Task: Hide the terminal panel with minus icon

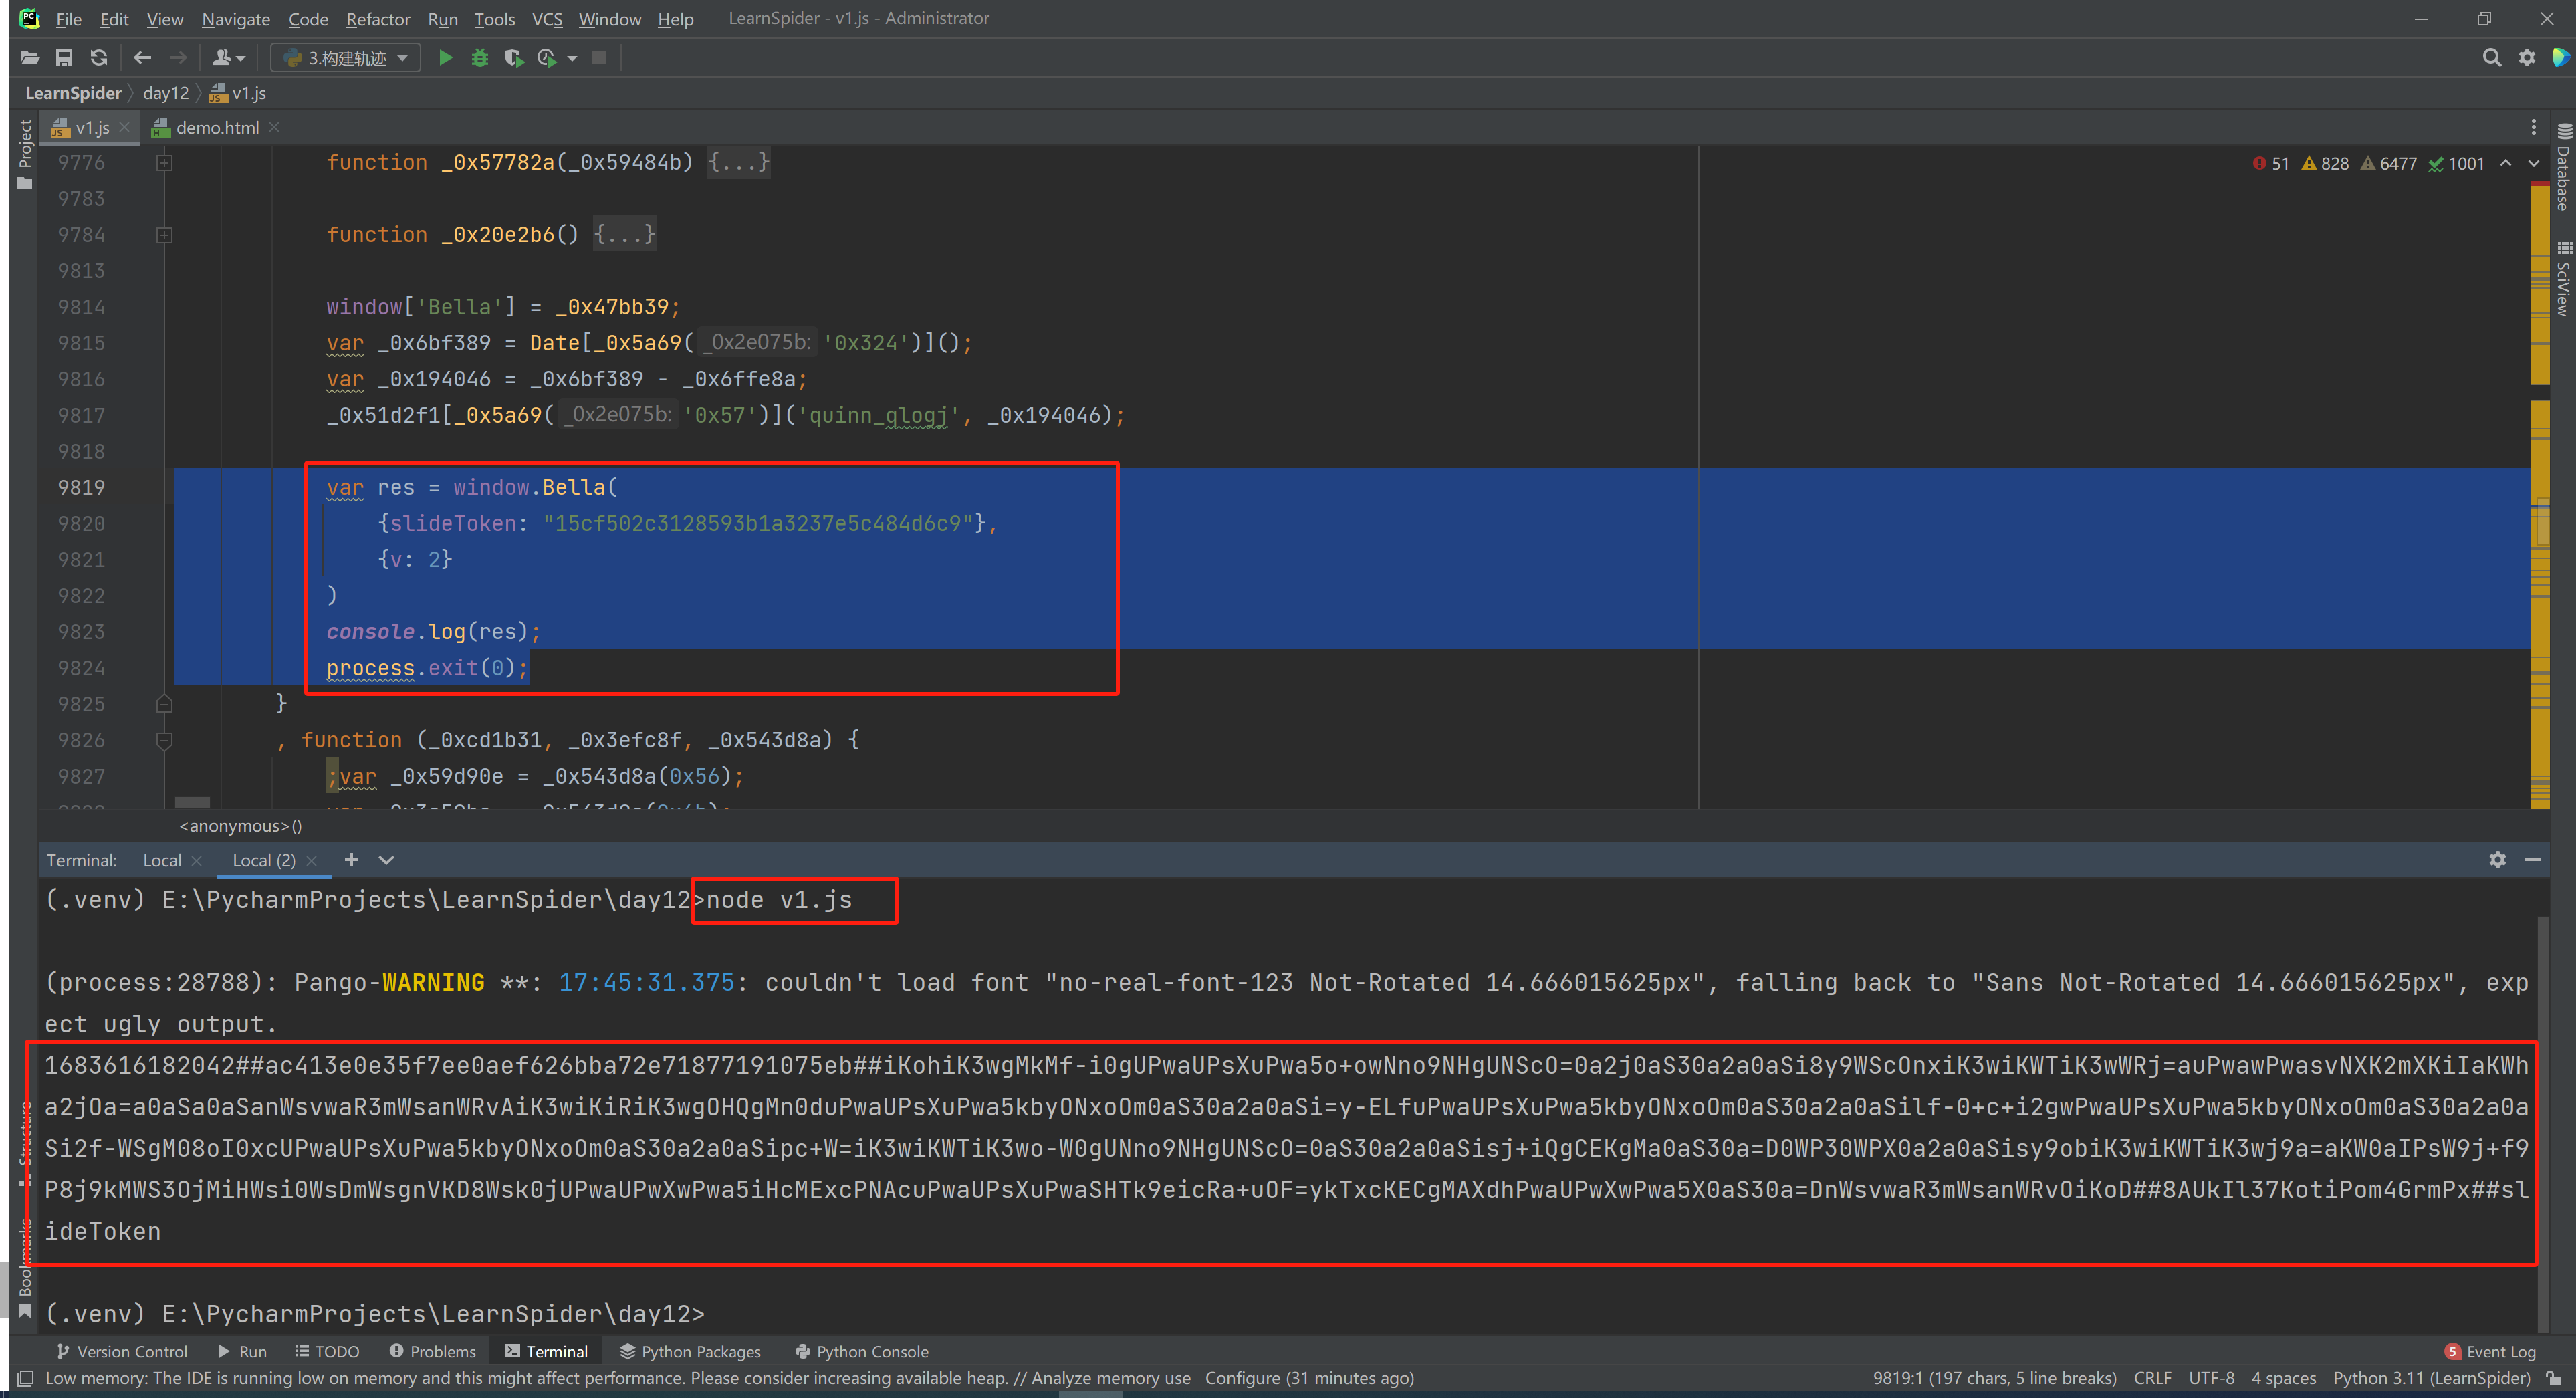Action: point(2533,860)
